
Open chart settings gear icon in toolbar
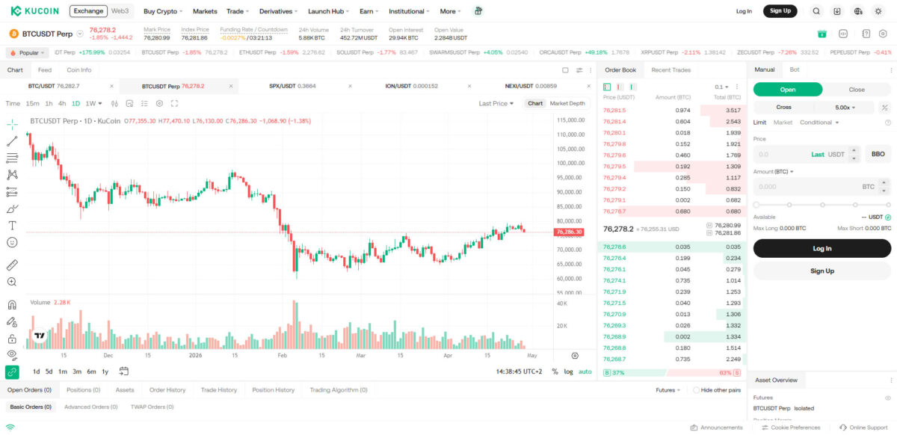click(159, 103)
